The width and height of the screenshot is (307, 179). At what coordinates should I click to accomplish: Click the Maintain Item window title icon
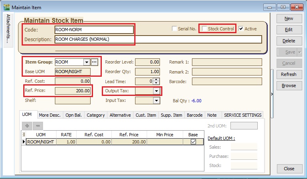6,7
